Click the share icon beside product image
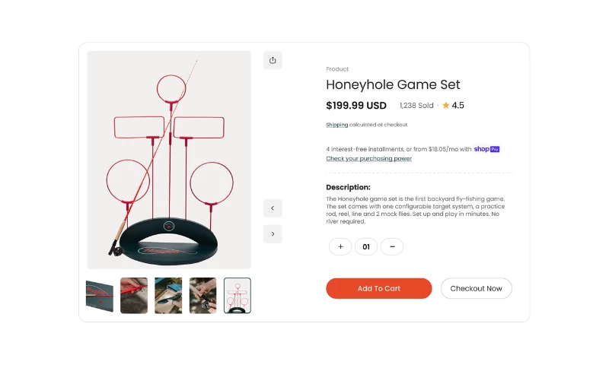This screenshot has height=365, width=609. [x=273, y=60]
